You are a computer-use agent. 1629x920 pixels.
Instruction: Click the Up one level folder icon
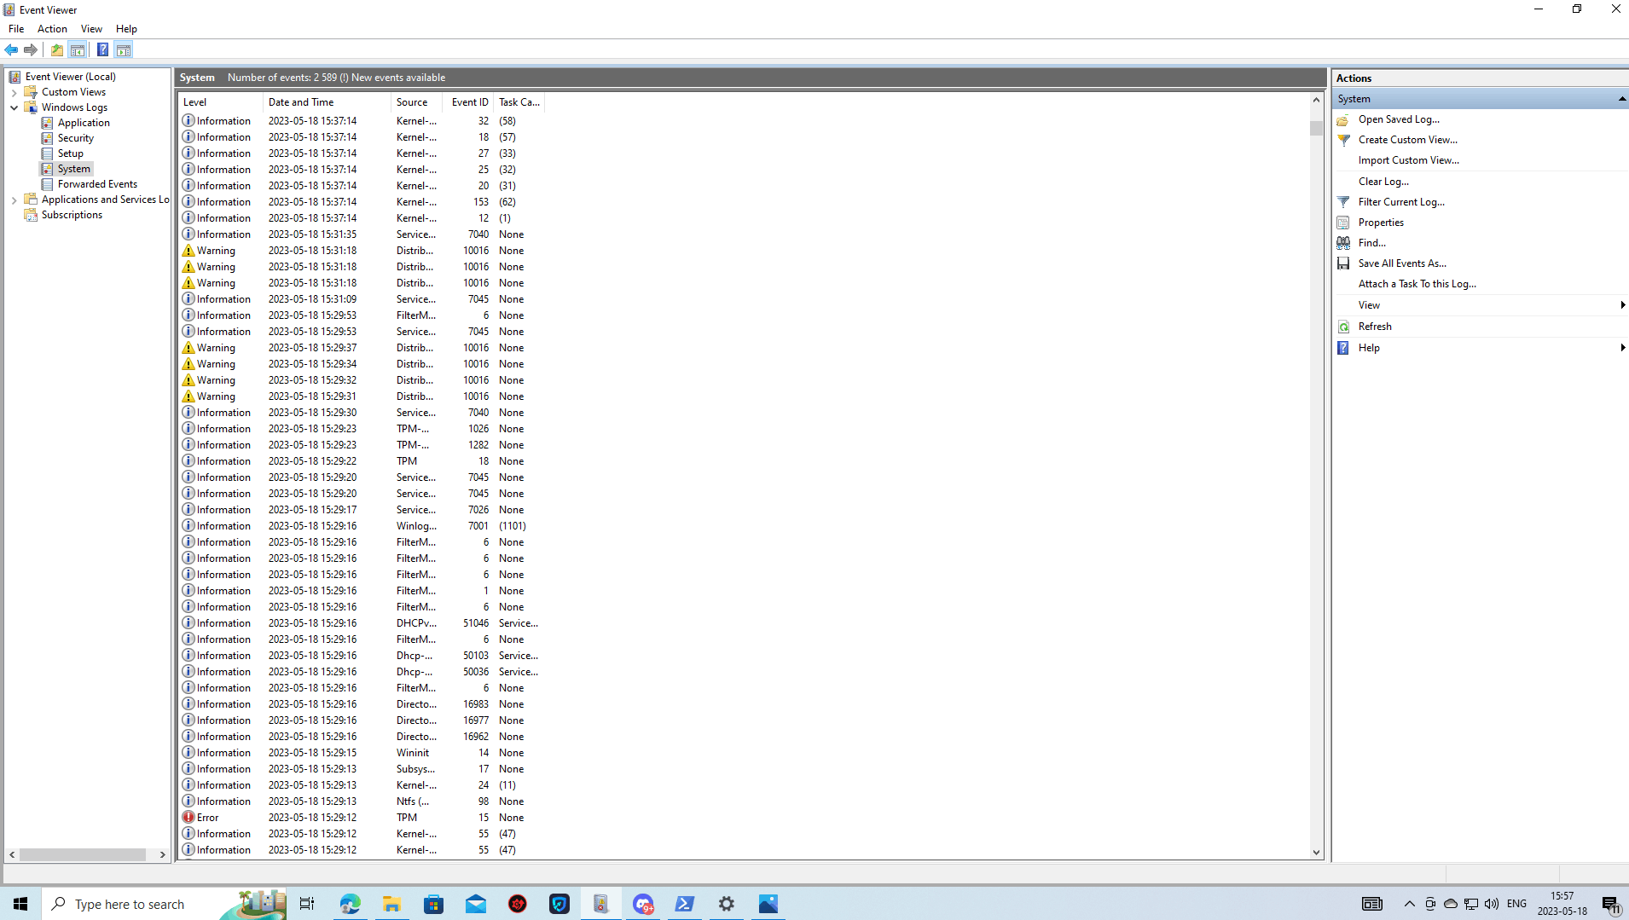57,49
